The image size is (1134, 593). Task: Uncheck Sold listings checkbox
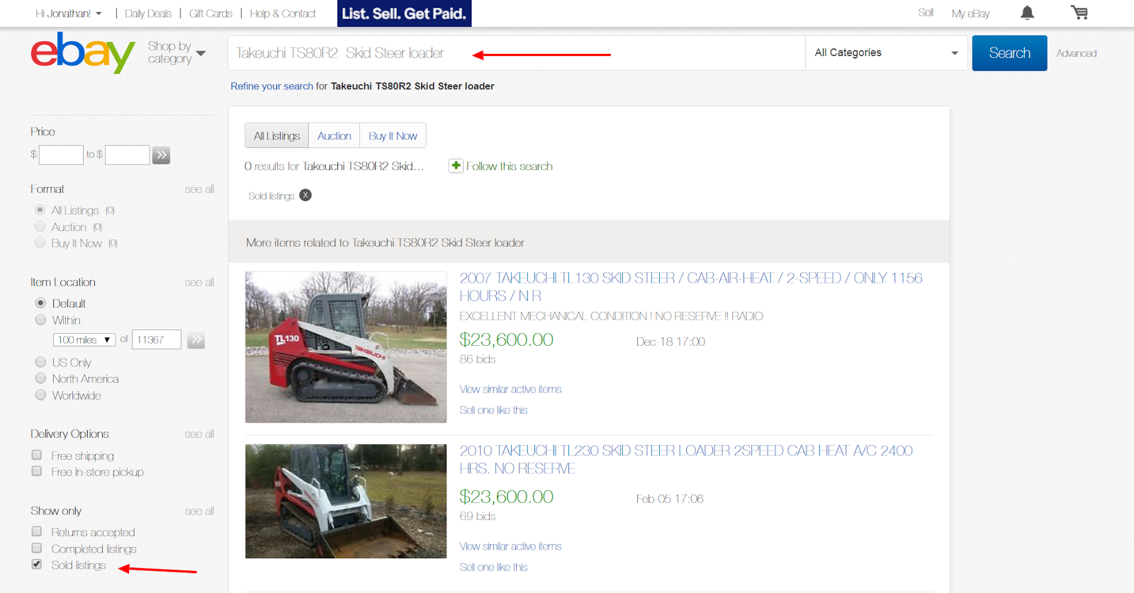point(37,565)
